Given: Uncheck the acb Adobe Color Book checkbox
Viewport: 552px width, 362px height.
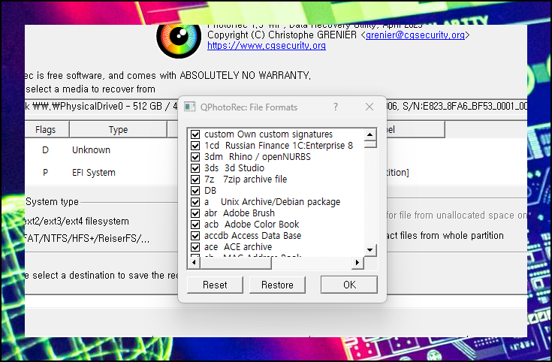Looking at the screenshot, I should coord(195,225).
